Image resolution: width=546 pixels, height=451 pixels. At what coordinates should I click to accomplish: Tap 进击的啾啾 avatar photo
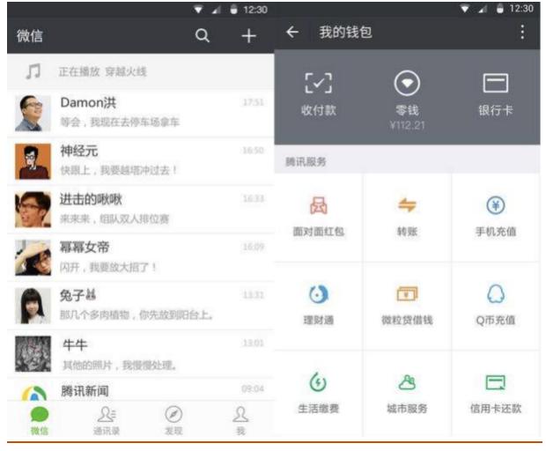(x=33, y=210)
